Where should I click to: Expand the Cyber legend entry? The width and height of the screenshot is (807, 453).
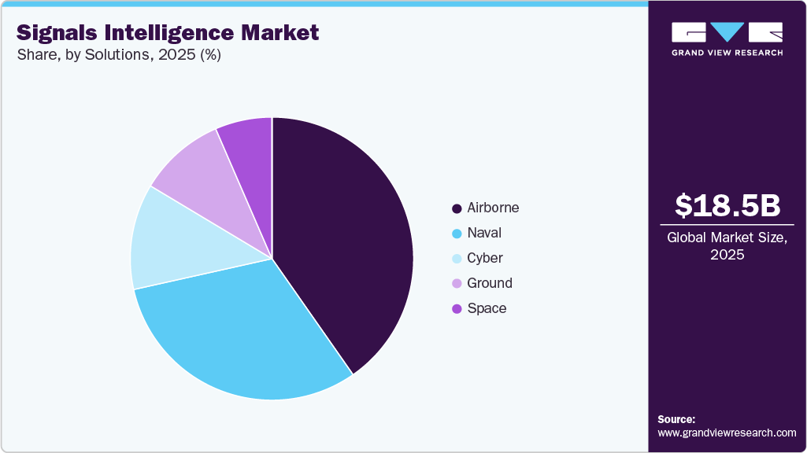coord(485,258)
